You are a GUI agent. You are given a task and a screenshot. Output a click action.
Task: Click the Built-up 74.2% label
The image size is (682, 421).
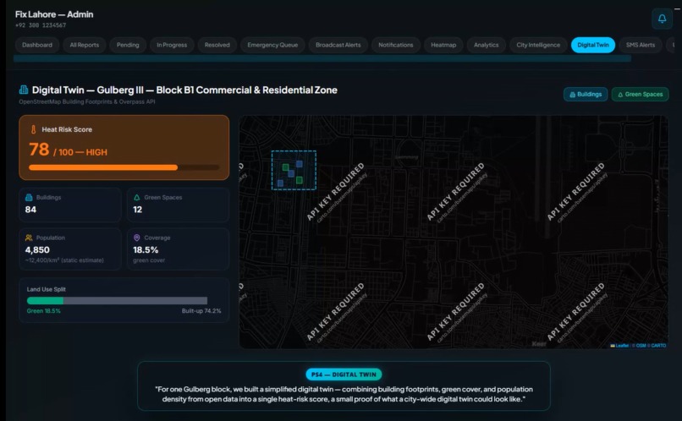[x=201, y=311]
